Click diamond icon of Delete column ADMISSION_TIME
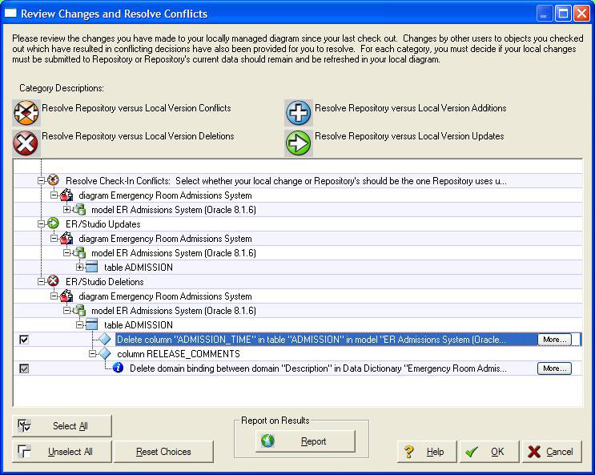 (x=105, y=339)
